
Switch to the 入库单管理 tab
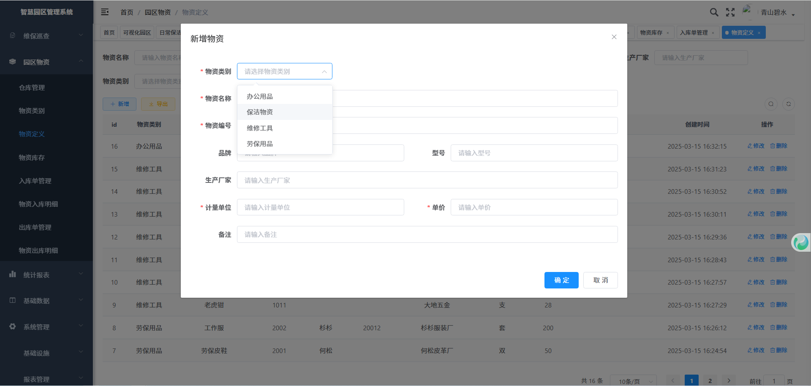(694, 33)
